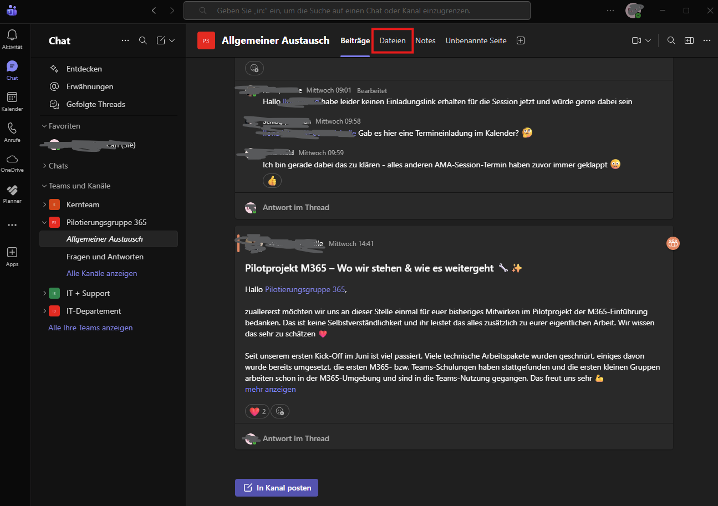
Task: Click the add tab plus icon
Action: click(520, 40)
